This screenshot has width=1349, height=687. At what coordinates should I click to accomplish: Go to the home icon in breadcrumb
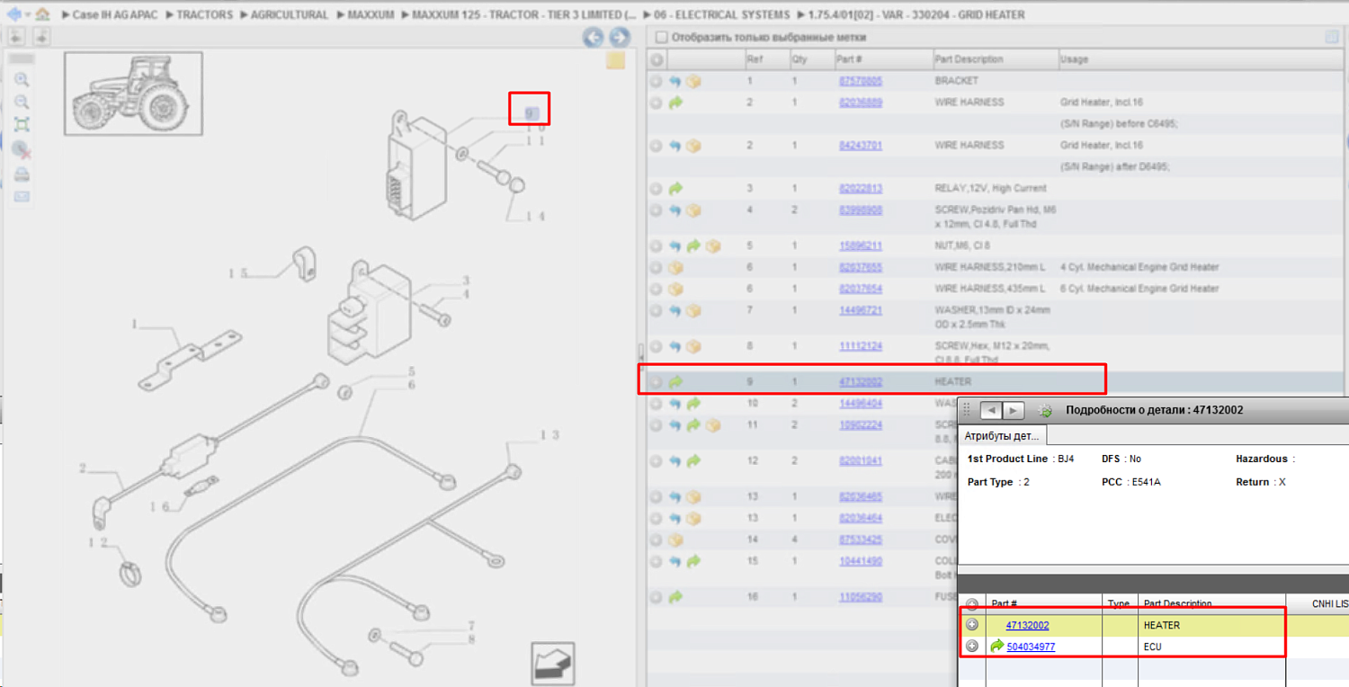click(41, 14)
